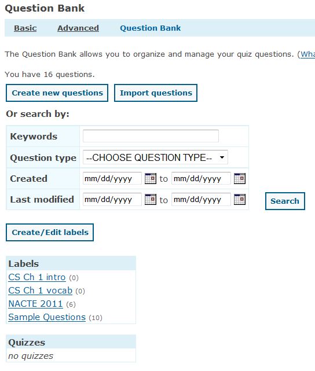
Task: Click the Search button
Action: 285,201
